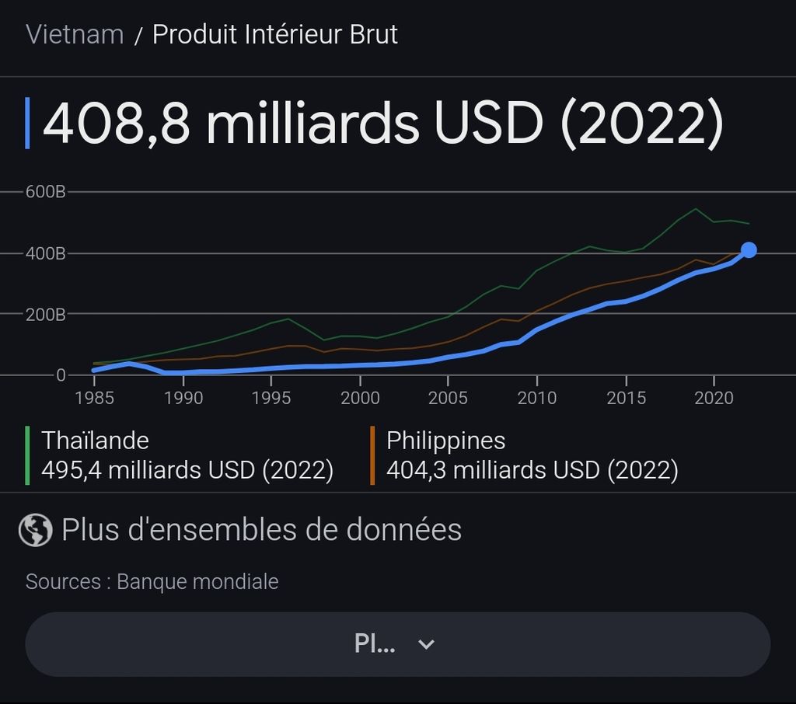Click the Banque mondiale source text
The width and height of the screenshot is (796, 704).
(x=197, y=581)
